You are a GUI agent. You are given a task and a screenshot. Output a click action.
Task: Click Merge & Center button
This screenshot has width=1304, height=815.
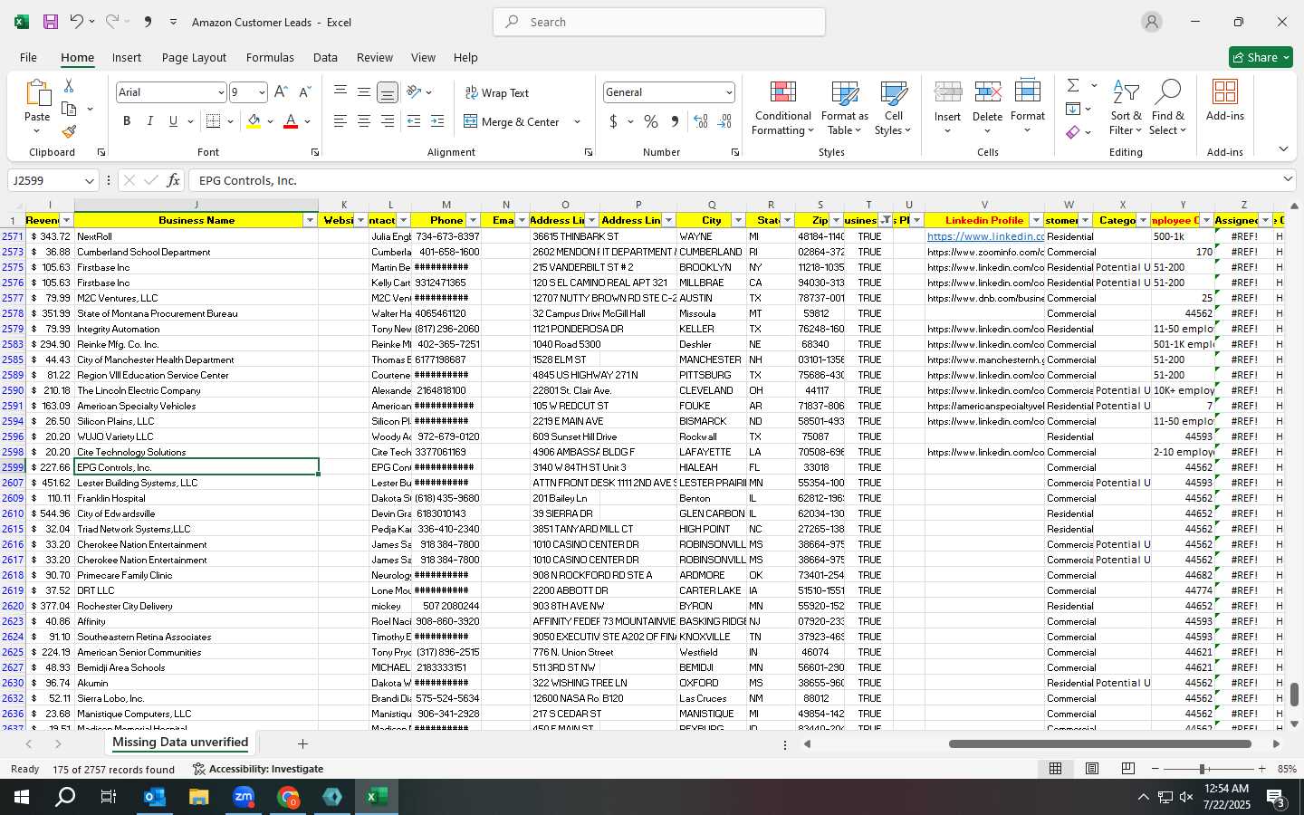point(512,121)
